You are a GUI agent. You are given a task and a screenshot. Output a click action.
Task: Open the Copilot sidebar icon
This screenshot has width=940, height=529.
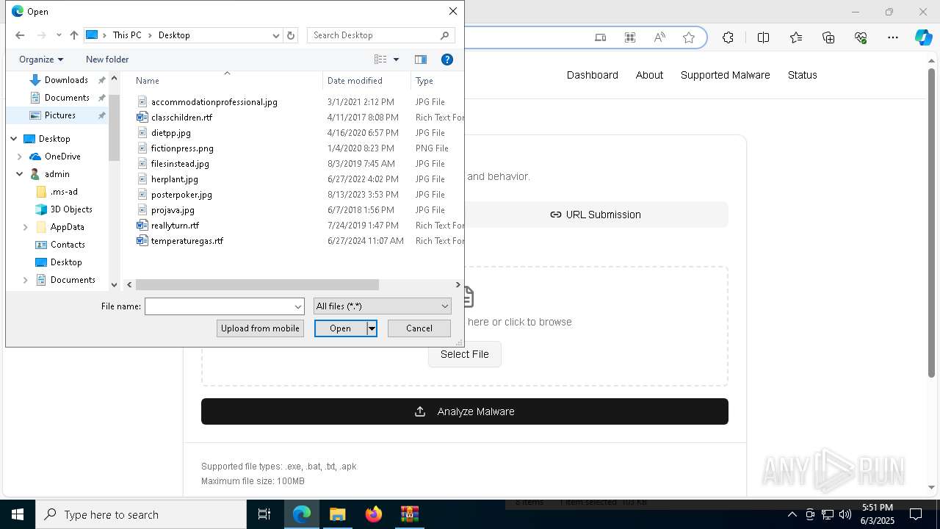pyautogui.click(x=923, y=37)
